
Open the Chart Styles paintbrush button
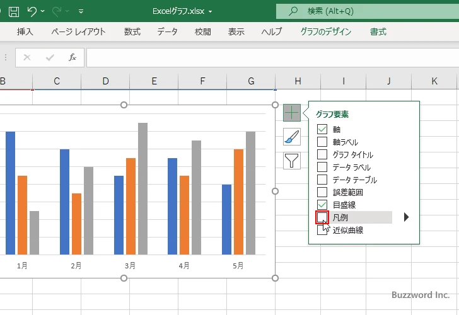tap(291, 137)
